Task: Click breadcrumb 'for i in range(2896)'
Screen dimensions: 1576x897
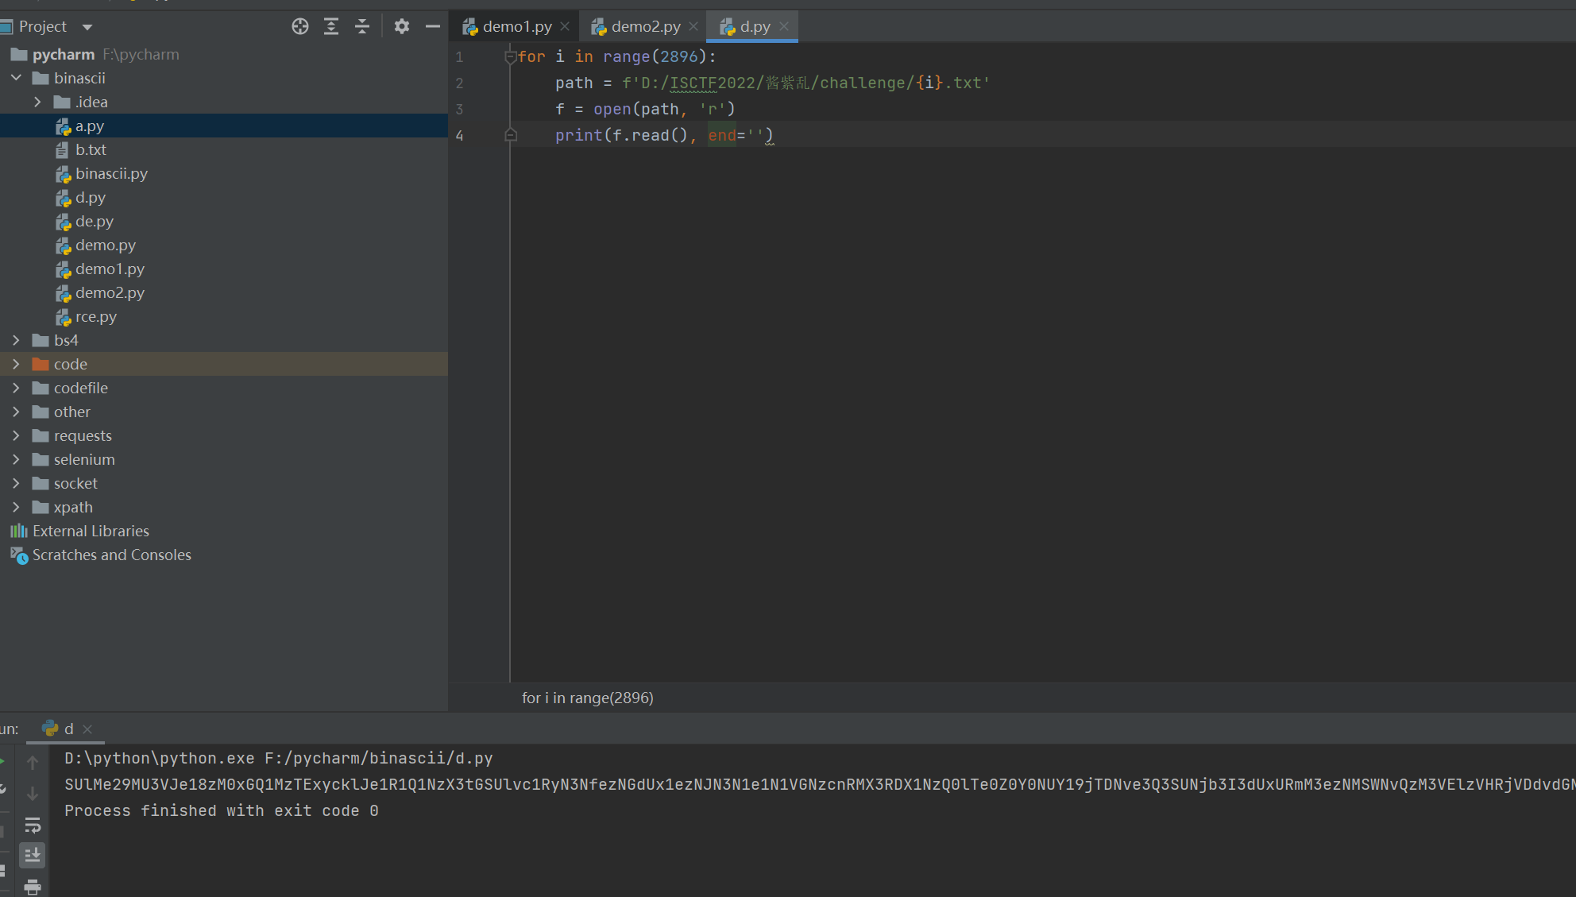Action: pyautogui.click(x=587, y=698)
